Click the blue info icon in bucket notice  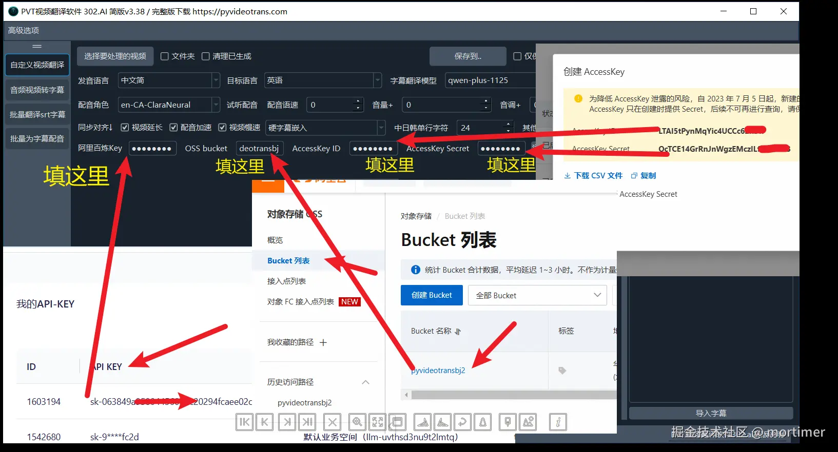click(416, 270)
